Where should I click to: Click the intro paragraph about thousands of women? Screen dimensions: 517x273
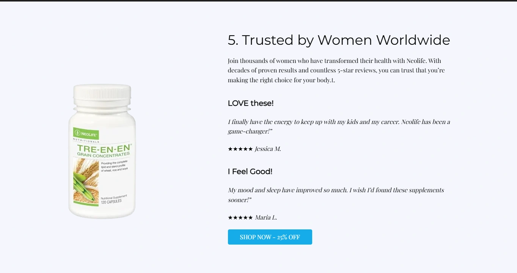[336, 71]
